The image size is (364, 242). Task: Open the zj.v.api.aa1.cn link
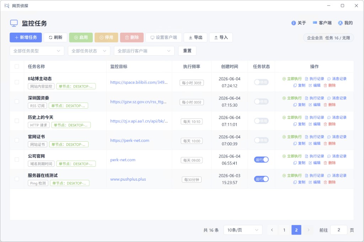click(x=139, y=121)
